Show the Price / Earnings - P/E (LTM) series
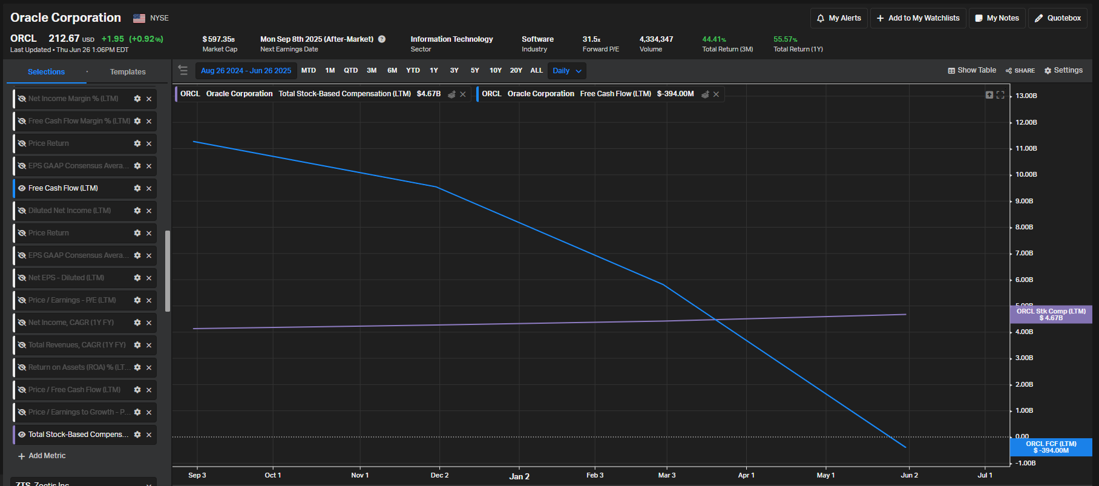Screen dimensions: 1099x486 click(22, 300)
